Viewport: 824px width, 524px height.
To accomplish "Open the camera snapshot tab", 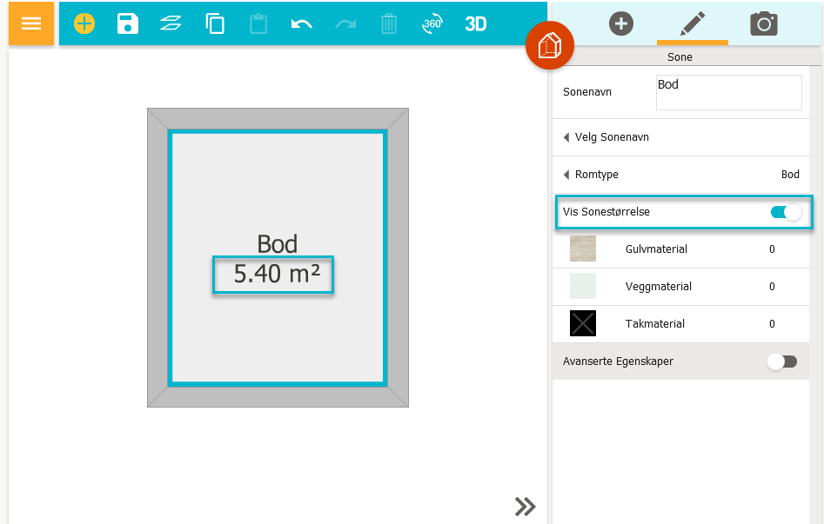I will tap(764, 23).
